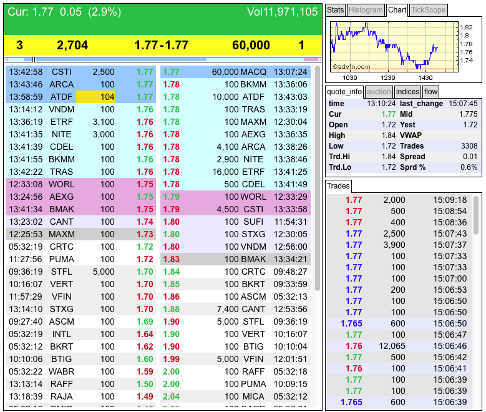Select the INTL bid at 1.64
The width and height of the screenshot is (486, 412).
point(80,334)
